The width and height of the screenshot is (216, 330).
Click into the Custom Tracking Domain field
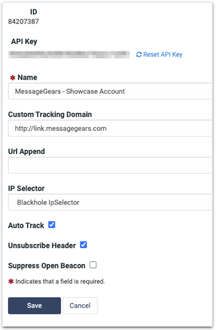point(110,128)
